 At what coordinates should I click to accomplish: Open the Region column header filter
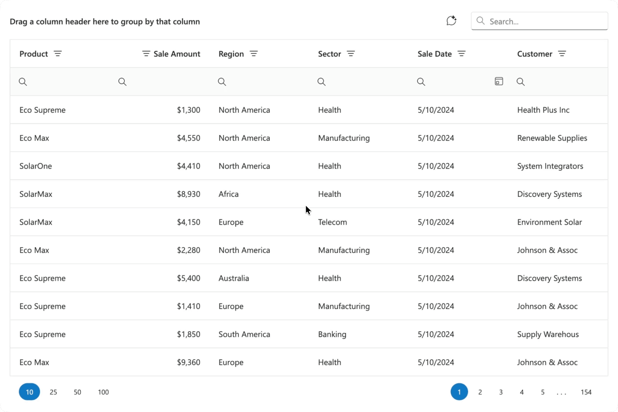[254, 53]
